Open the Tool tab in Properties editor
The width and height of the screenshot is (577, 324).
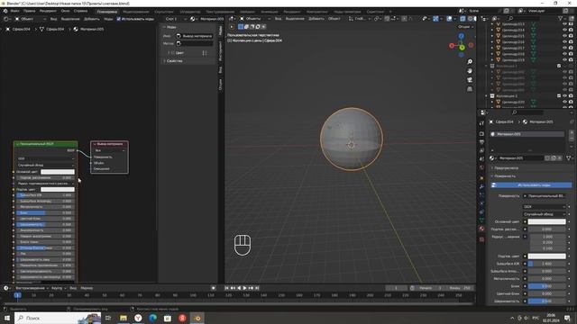pos(481,123)
